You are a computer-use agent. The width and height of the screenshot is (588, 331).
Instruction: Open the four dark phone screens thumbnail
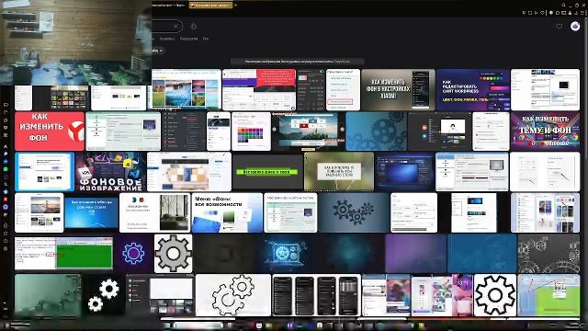316,295
